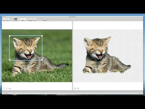145x109 pixels.
Task: Click the bottom-right handle of the selection rectangle
Action: [x=42, y=60]
